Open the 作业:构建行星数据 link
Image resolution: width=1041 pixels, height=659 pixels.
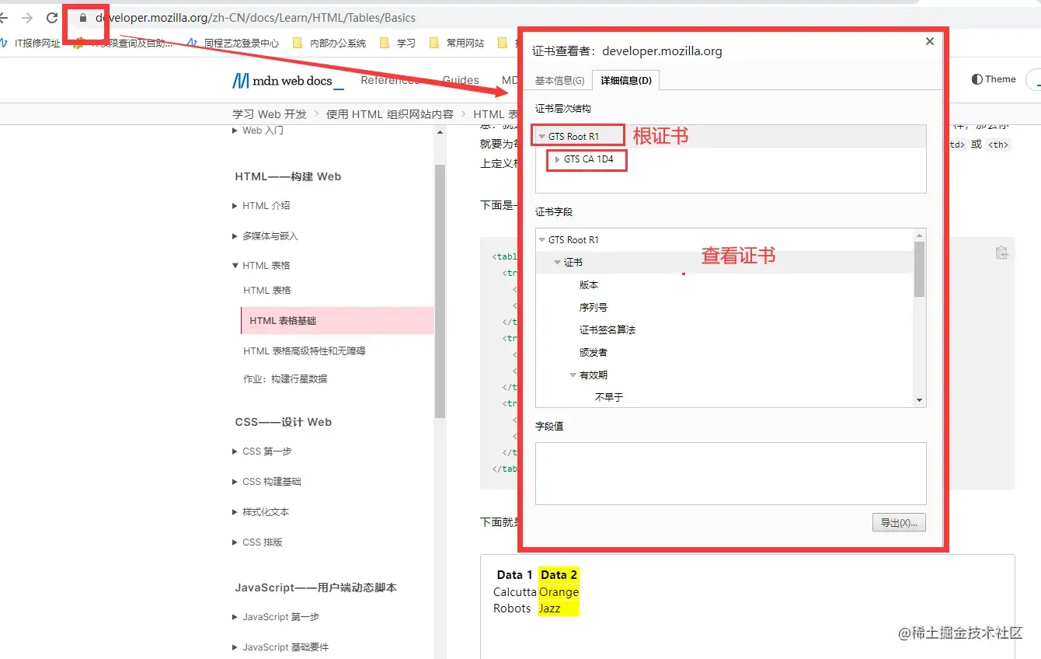pos(285,379)
